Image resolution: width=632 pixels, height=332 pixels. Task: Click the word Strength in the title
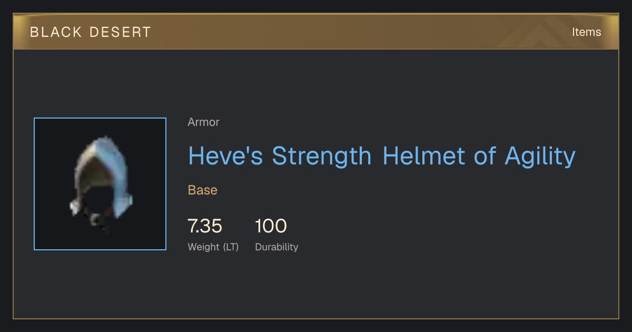[x=322, y=156]
